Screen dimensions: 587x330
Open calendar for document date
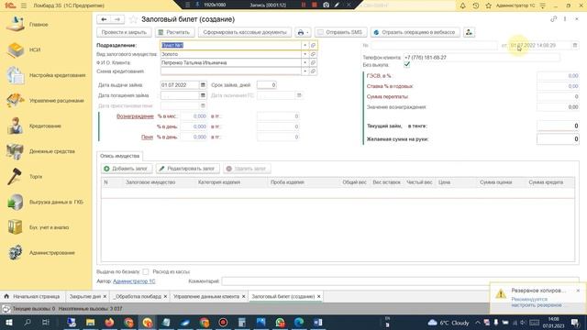(575, 45)
